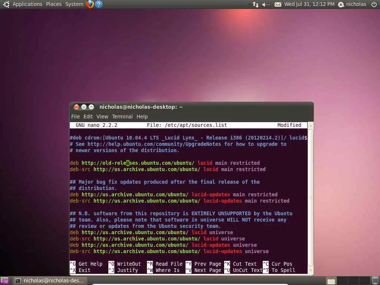
Task: Click the deb-src lucid universe line
Action: [x=157, y=239]
